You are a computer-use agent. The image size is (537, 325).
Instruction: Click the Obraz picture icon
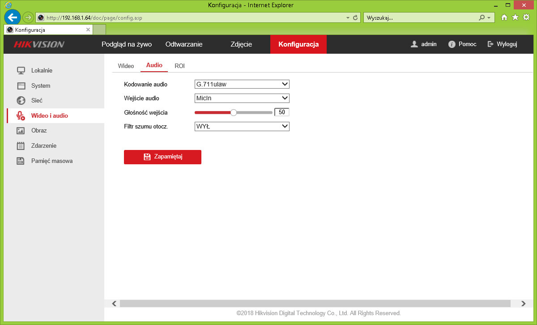click(x=21, y=131)
